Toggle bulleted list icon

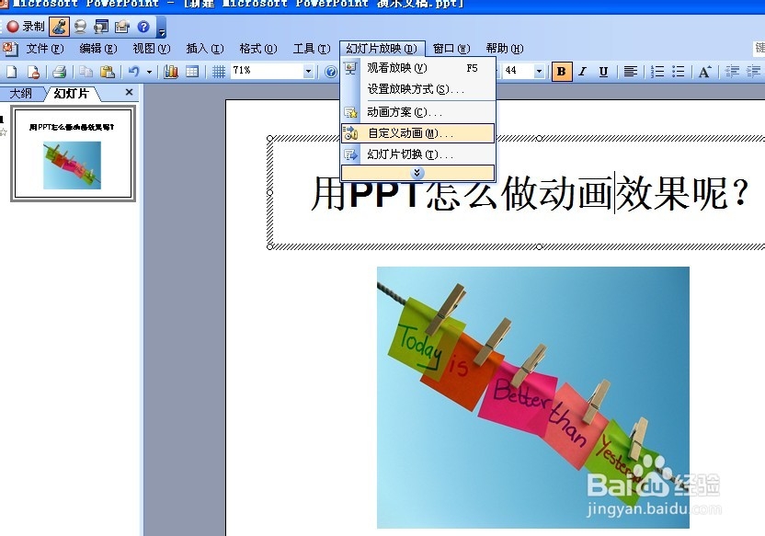click(679, 72)
